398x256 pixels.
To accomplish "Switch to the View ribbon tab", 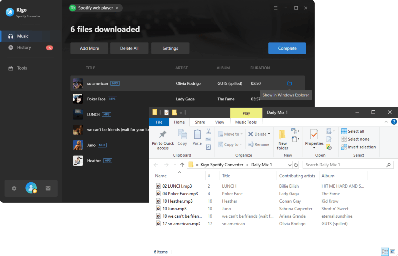I will (220, 122).
